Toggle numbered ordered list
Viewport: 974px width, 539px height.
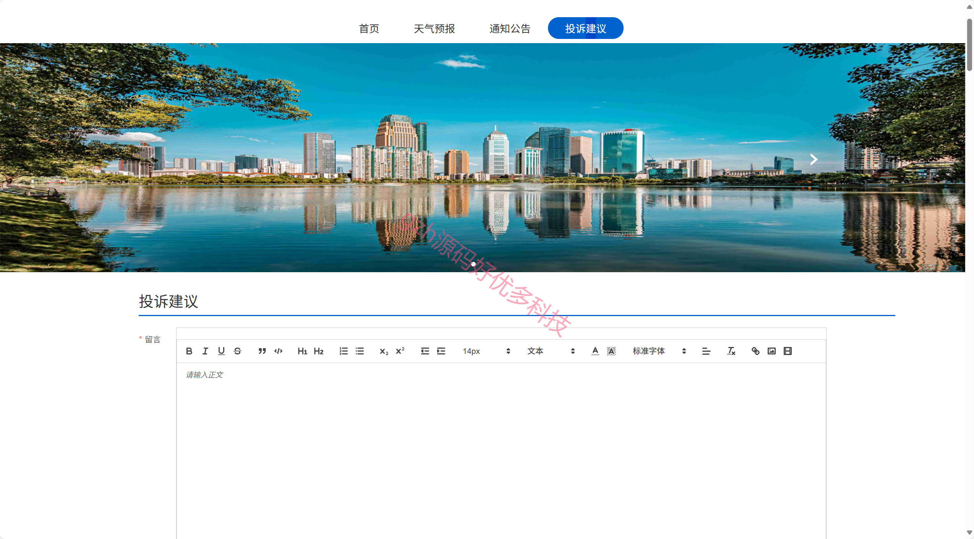coord(344,351)
